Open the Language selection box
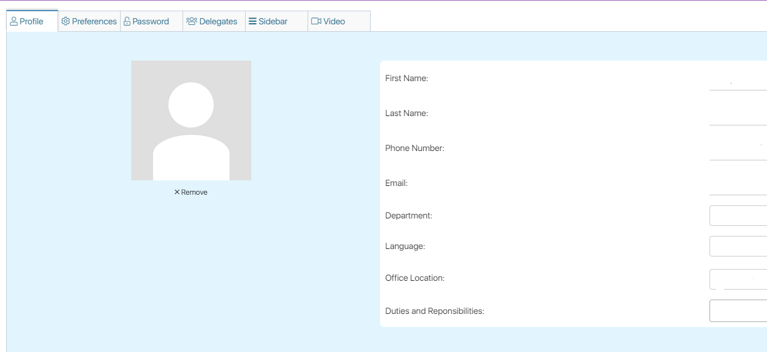Viewport: 767px width, 352px height. 738,246
